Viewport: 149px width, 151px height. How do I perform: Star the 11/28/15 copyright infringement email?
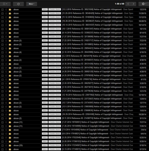click(x=6, y=13)
